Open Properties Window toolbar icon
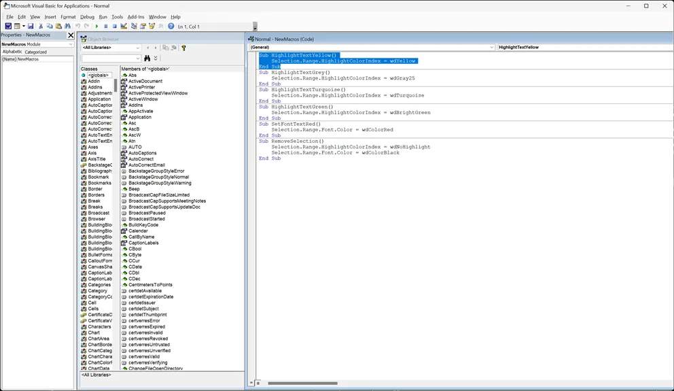Viewport: 674px width, 391px height. pyautogui.click(x=143, y=27)
